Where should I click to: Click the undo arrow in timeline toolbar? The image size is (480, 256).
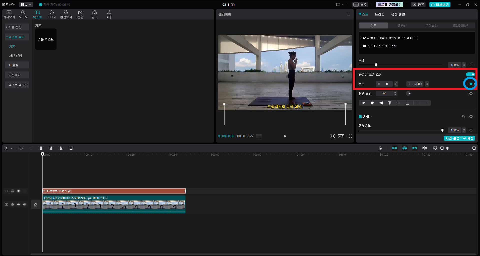pos(21,148)
